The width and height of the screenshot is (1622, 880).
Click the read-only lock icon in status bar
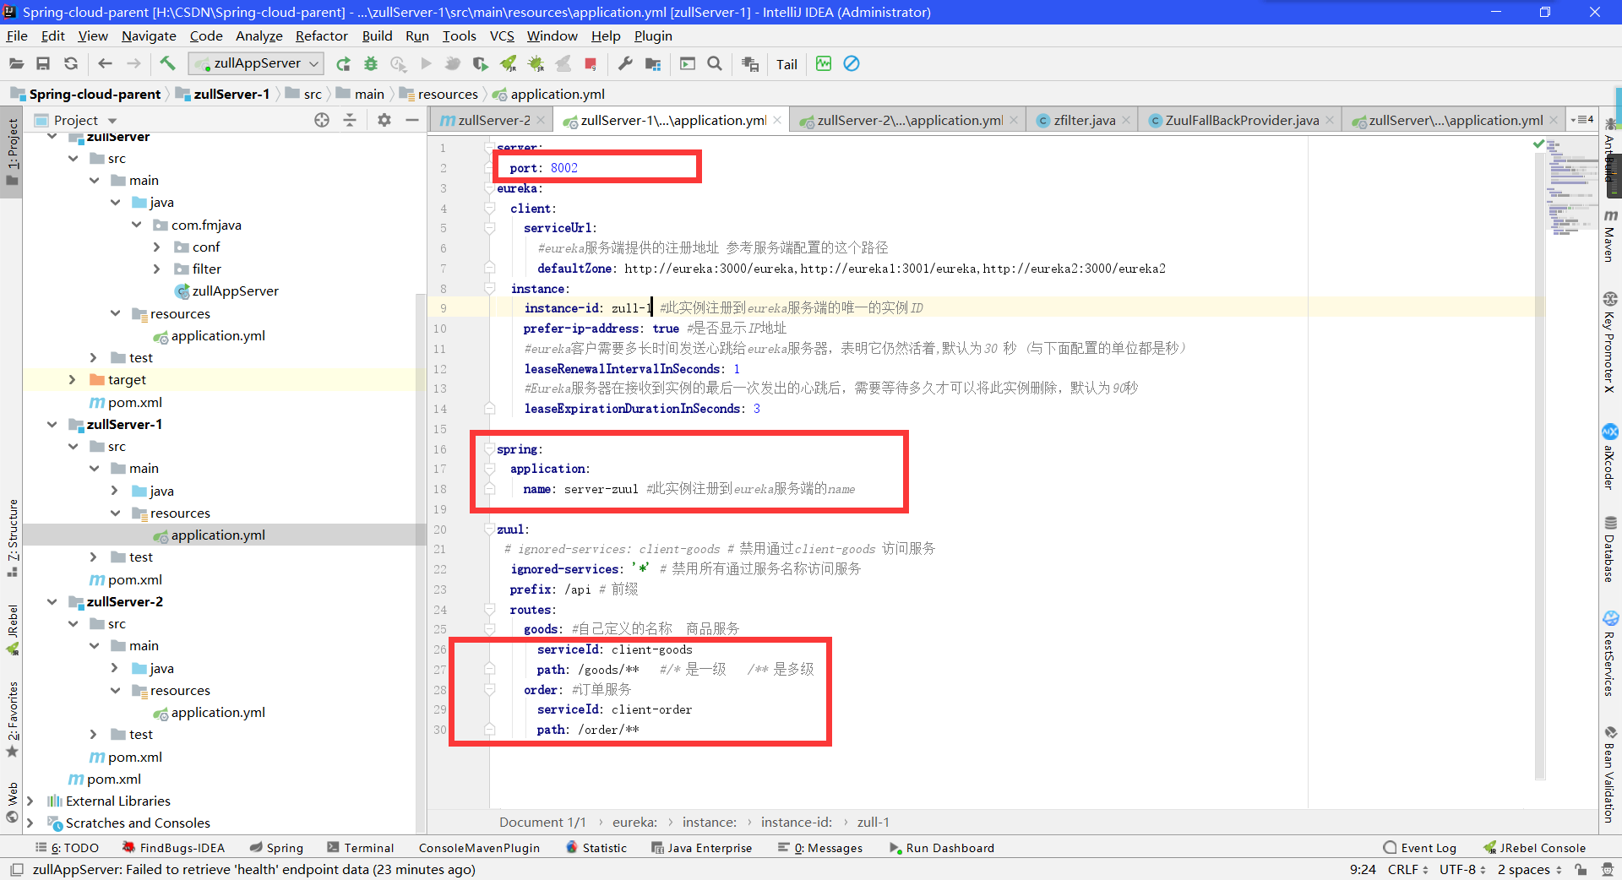[x=1581, y=869]
